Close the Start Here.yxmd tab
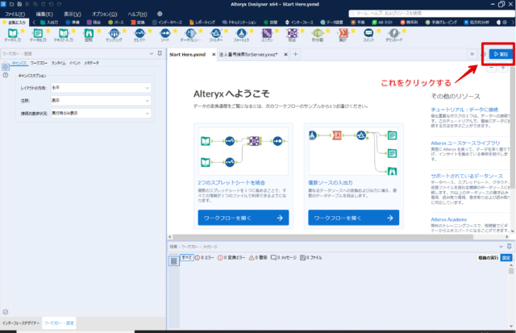The height and width of the screenshot is (333, 516). click(214, 55)
